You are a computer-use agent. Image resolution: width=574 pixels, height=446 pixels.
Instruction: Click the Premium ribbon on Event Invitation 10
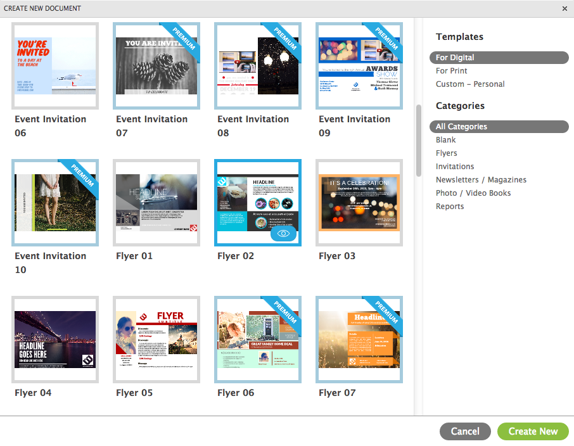pyautogui.click(x=82, y=175)
